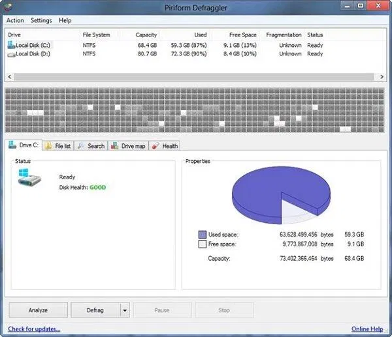
Task: Click the Defraggler app icon in title bar
Action: click(x=7, y=7)
